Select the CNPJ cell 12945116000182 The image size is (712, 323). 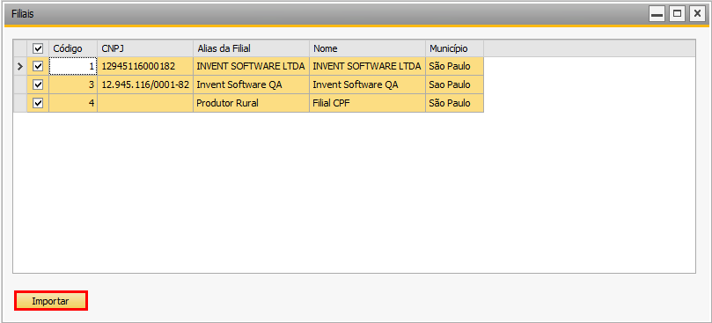tap(145, 66)
